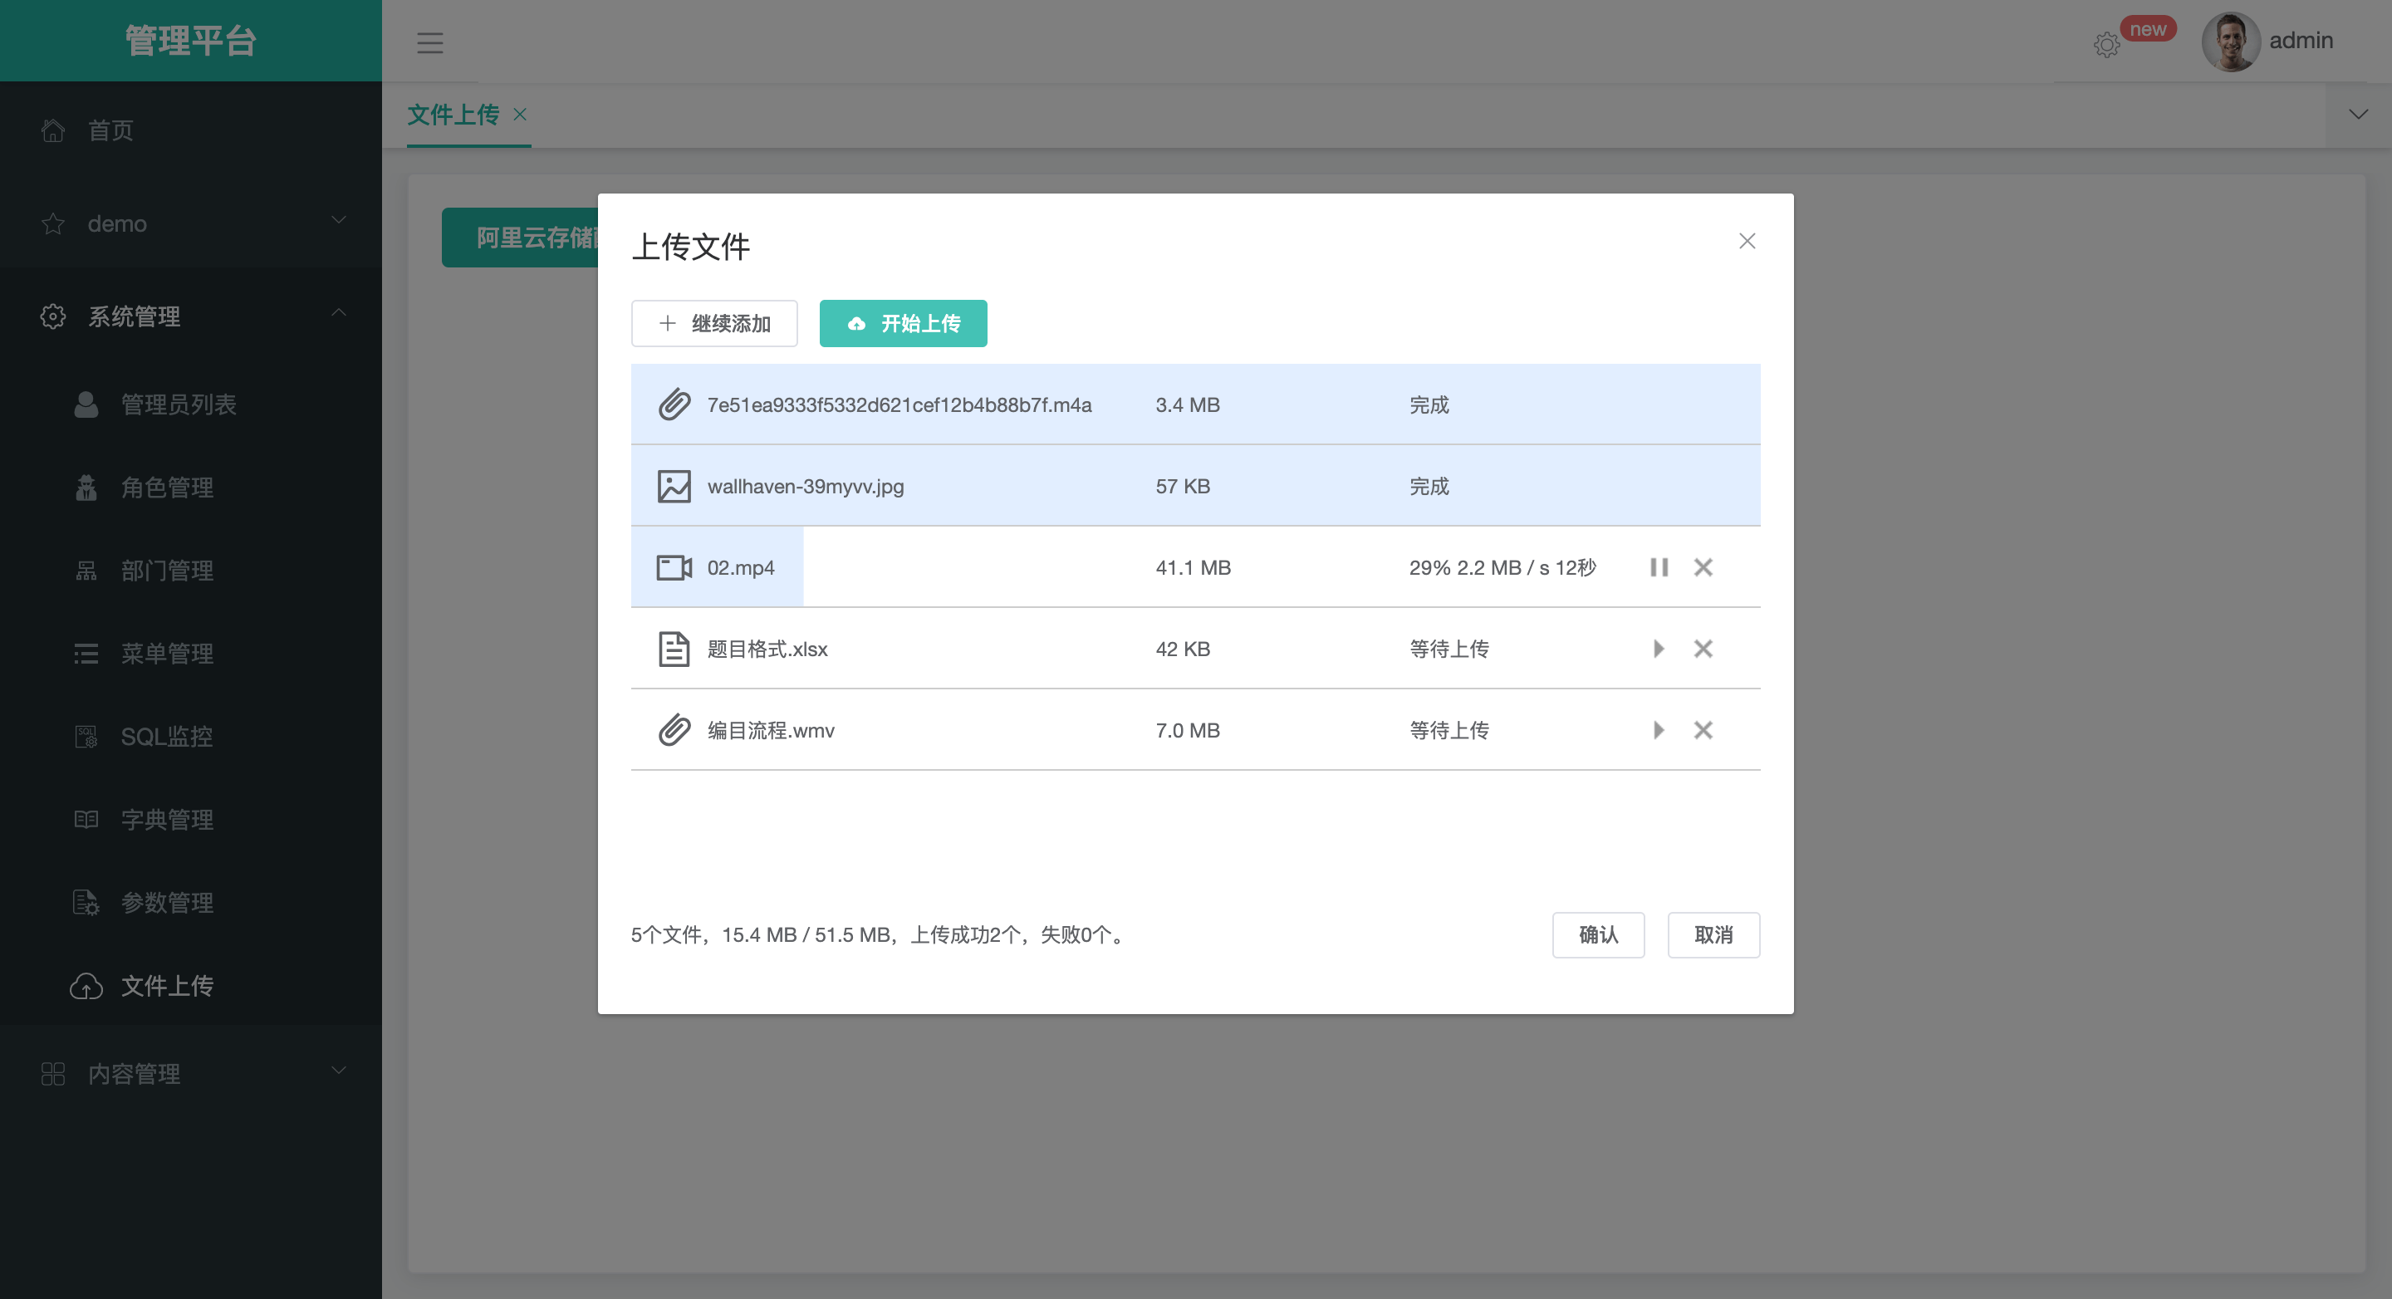Pause the 02.mp4 upload
The height and width of the screenshot is (1299, 2392).
(1659, 567)
